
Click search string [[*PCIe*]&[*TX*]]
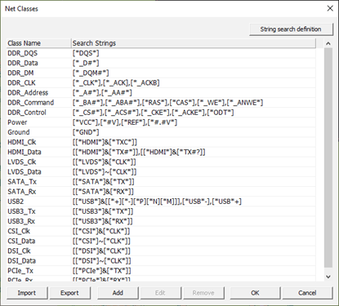point(102,271)
